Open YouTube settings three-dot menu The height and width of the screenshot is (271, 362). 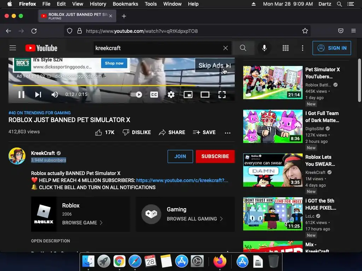tap(303, 48)
